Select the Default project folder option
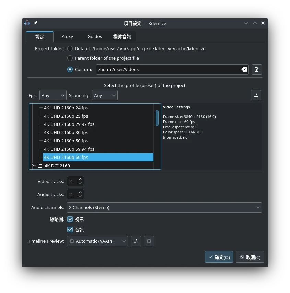Image resolution: width=290 pixels, height=293 pixels. [x=70, y=48]
